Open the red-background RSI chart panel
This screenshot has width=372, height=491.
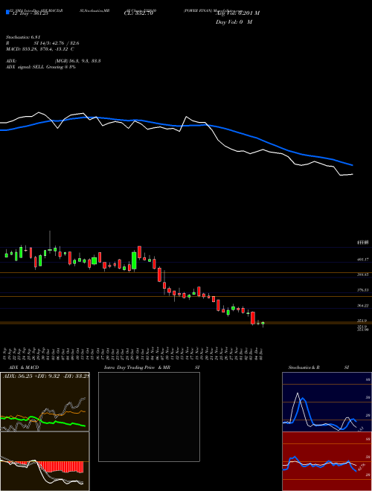[x=327, y=461]
